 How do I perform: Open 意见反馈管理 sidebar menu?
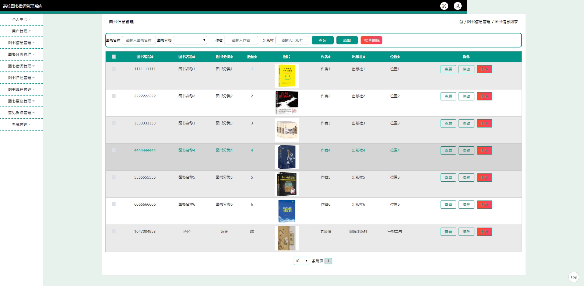[22, 113]
